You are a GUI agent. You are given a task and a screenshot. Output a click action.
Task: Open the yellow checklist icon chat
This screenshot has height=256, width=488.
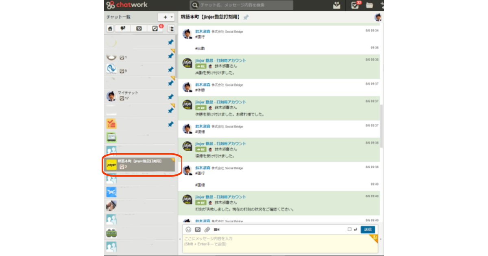tap(140, 123)
